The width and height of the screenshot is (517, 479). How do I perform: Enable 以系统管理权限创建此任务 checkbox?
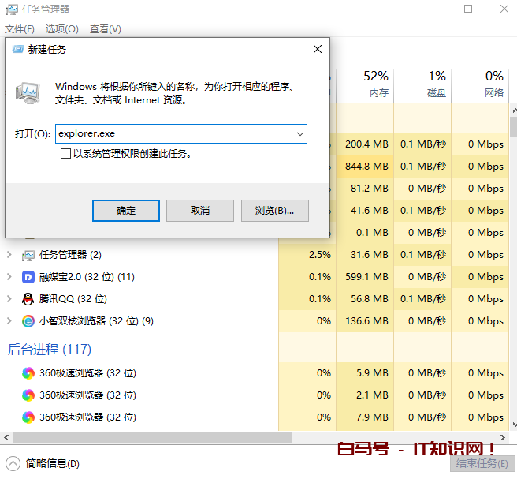pos(66,154)
